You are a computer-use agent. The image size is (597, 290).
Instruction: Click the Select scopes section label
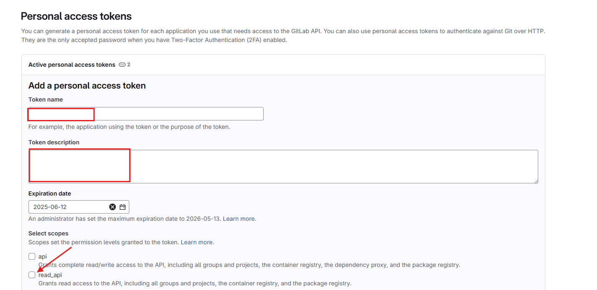[48, 233]
